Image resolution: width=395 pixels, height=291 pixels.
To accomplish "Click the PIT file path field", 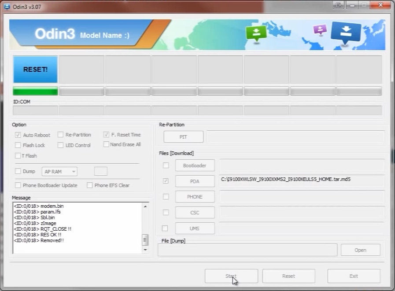I will pos(295,137).
